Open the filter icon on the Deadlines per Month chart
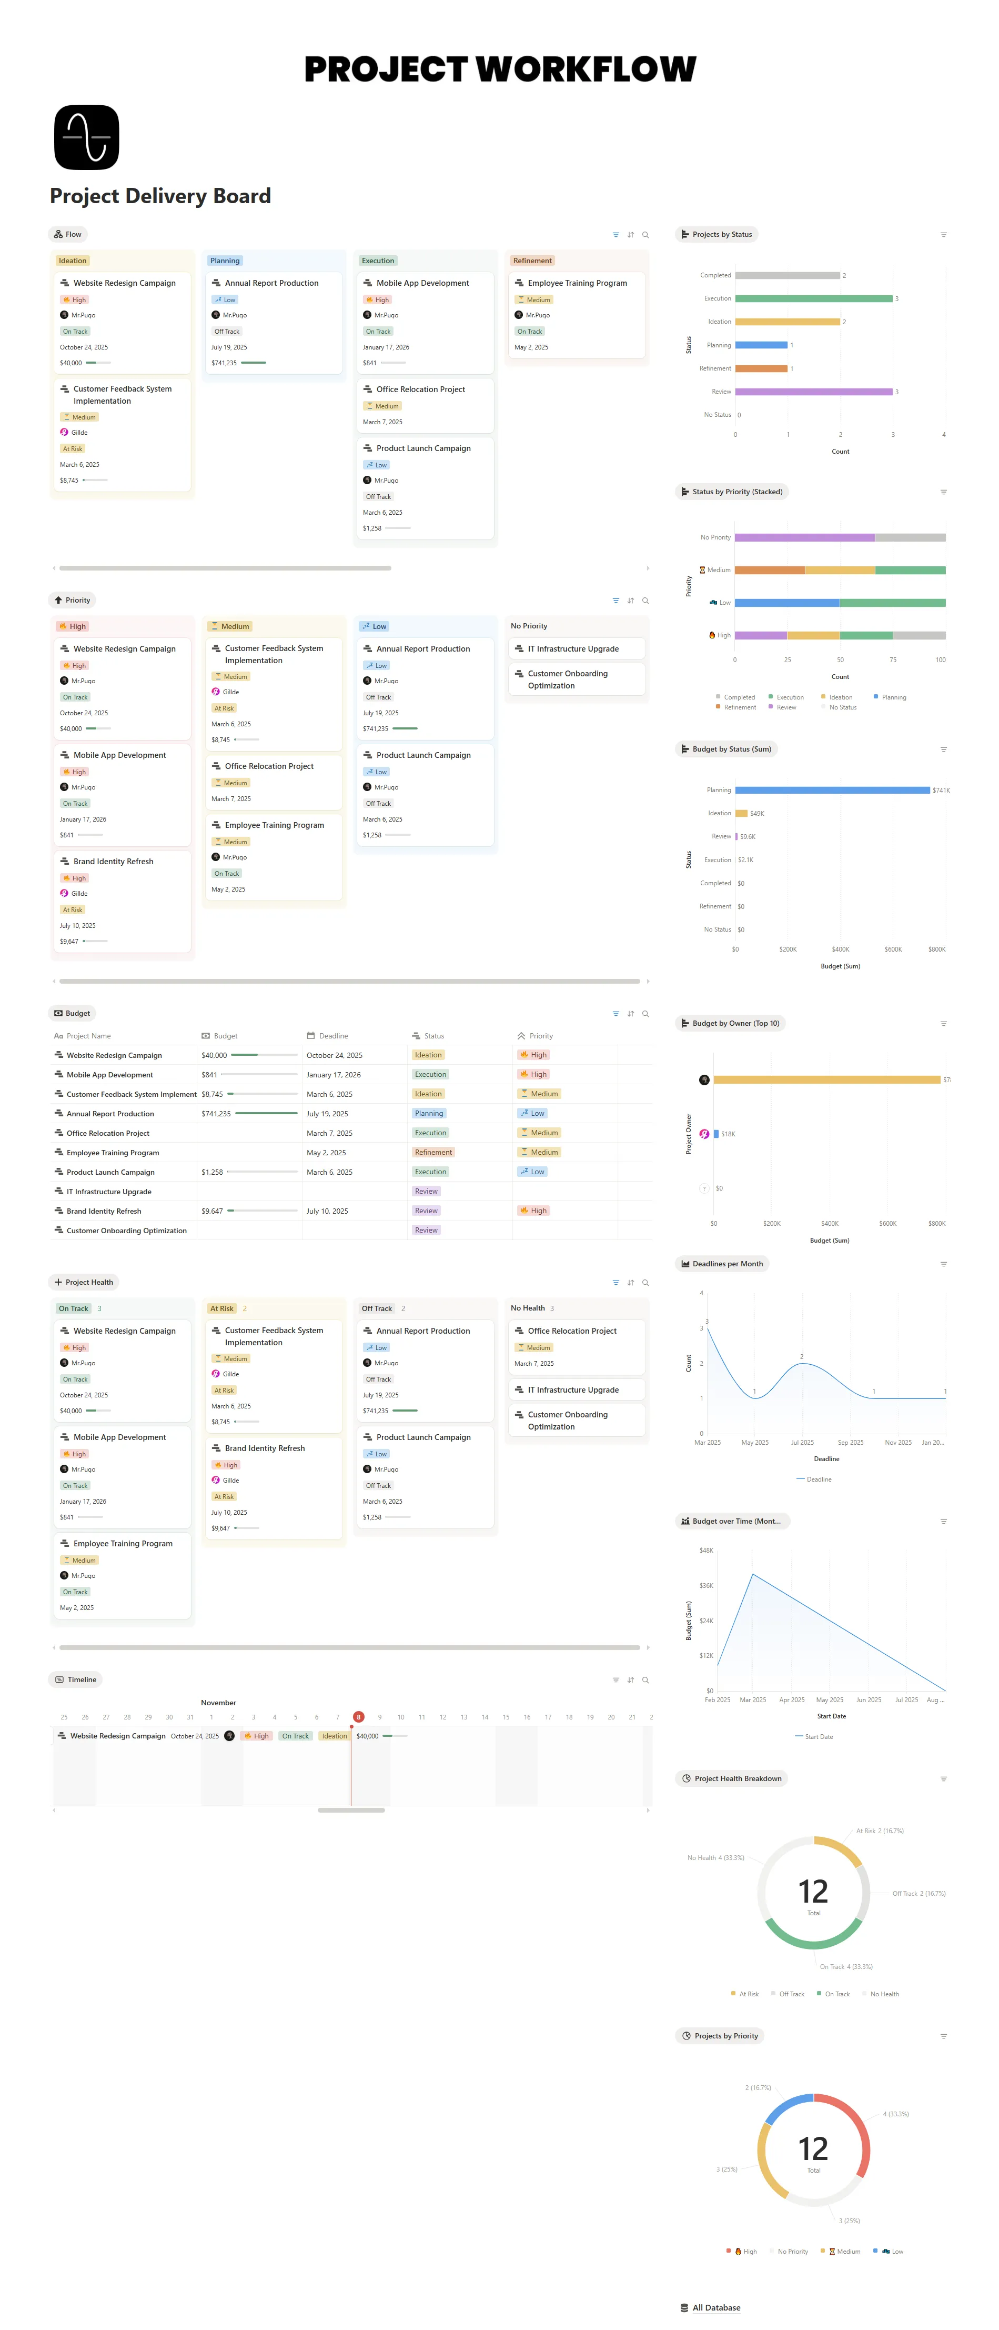 point(943,1265)
